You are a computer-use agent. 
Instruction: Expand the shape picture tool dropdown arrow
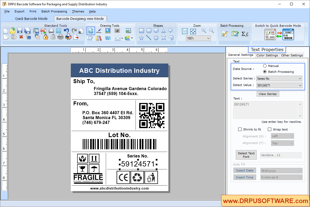pos(132,38)
